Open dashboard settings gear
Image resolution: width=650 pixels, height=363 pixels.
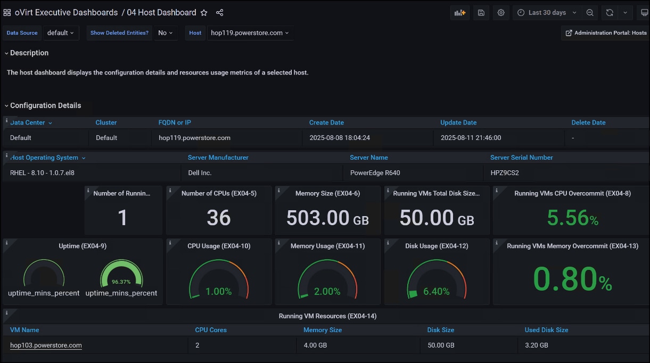501,13
